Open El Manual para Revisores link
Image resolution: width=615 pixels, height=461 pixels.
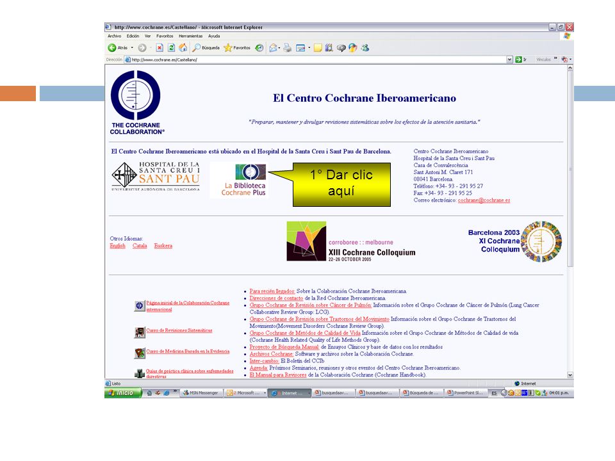278,375
